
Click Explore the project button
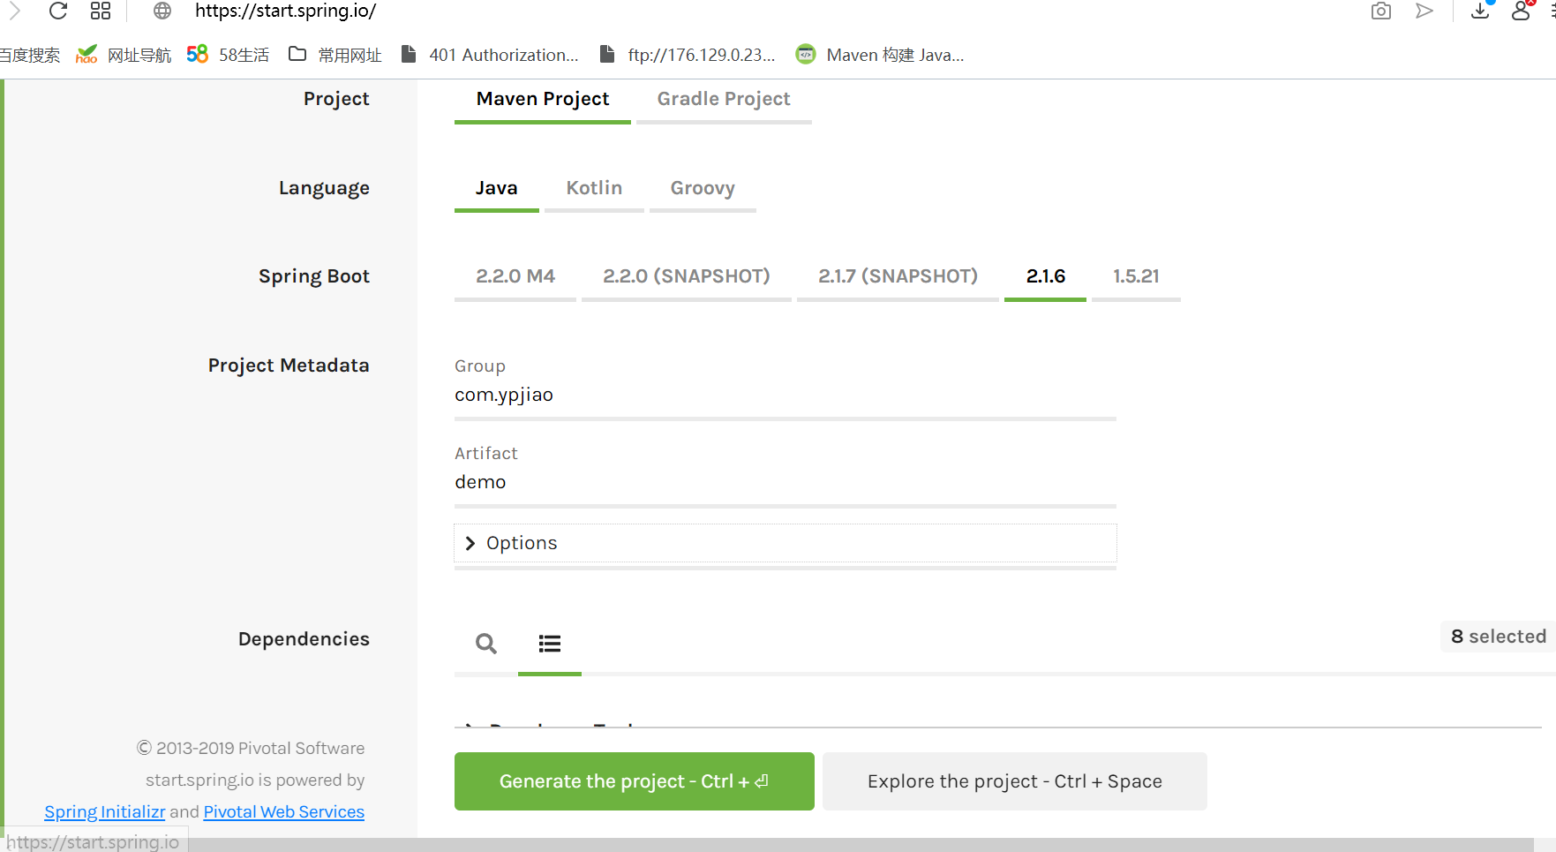tap(1015, 781)
